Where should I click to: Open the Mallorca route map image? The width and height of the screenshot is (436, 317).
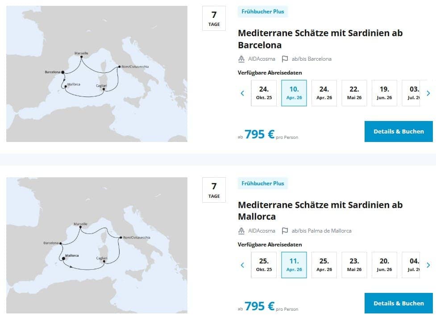click(x=97, y=245)
